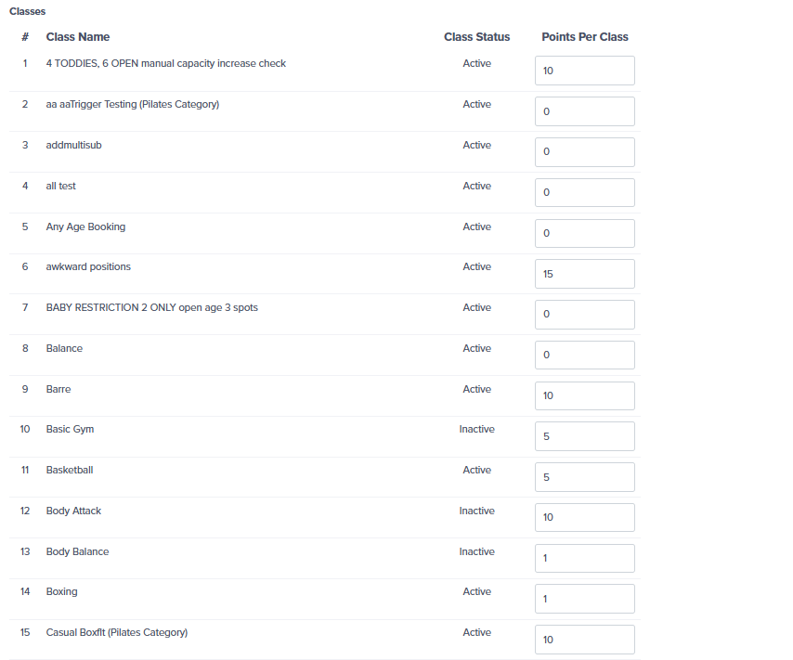The width and height of the screenshot is (793, 660).
Task: Focus Basic Gym points input field
Action: tap(585, 436)
